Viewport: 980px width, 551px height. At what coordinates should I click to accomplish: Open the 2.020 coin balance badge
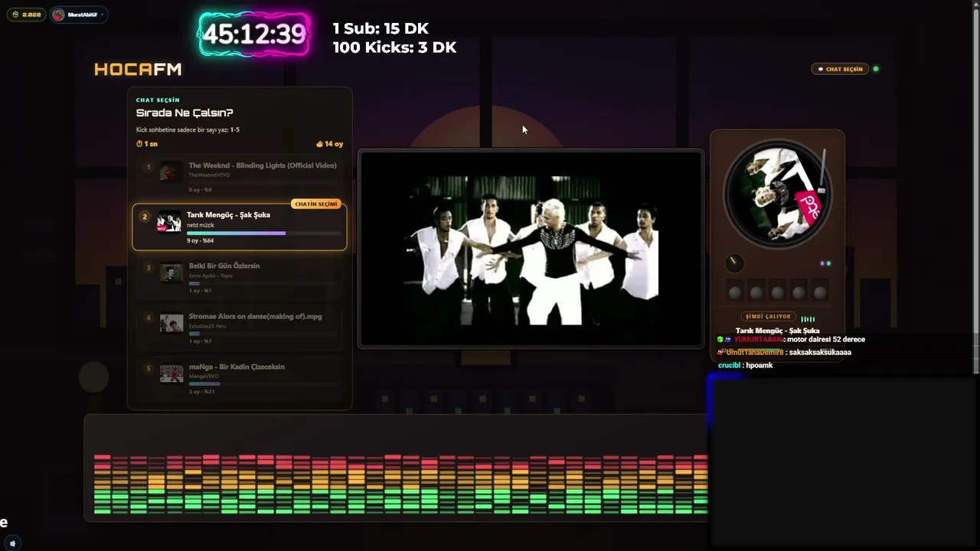pos(27,15)
